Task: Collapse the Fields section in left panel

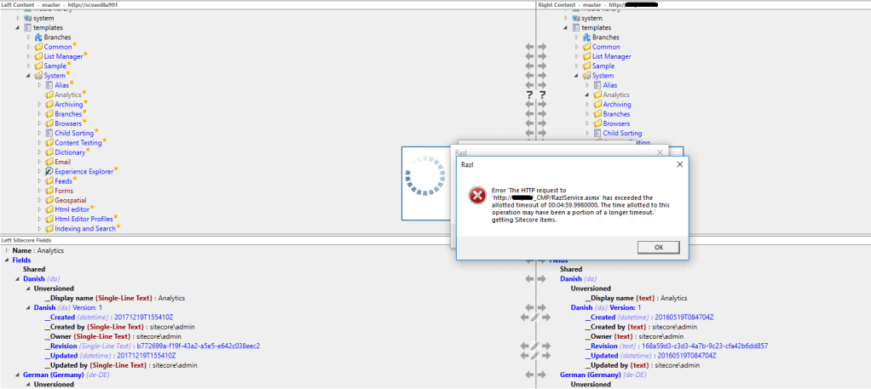Action: (x=7, y=260)
